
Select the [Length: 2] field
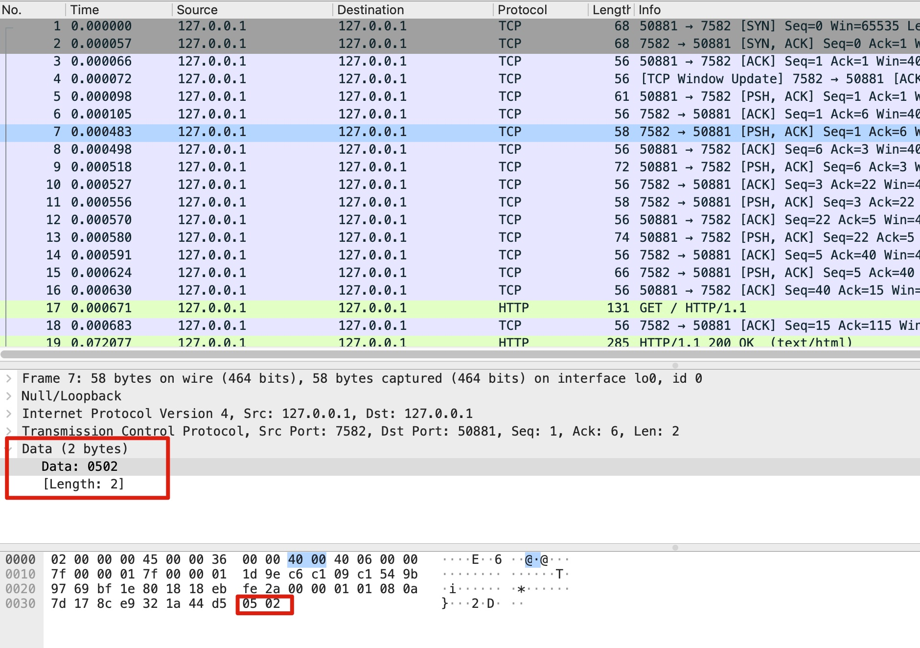tap(84, 484)
